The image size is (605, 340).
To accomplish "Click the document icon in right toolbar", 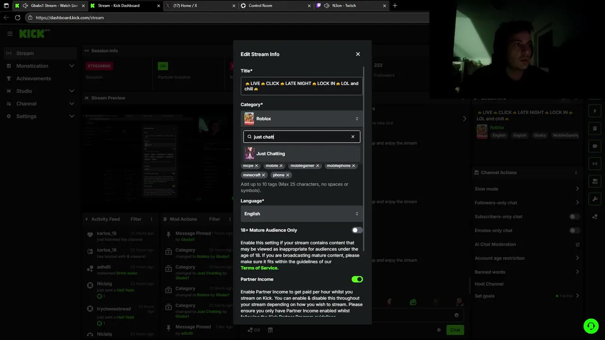I will tap(595, 128).
